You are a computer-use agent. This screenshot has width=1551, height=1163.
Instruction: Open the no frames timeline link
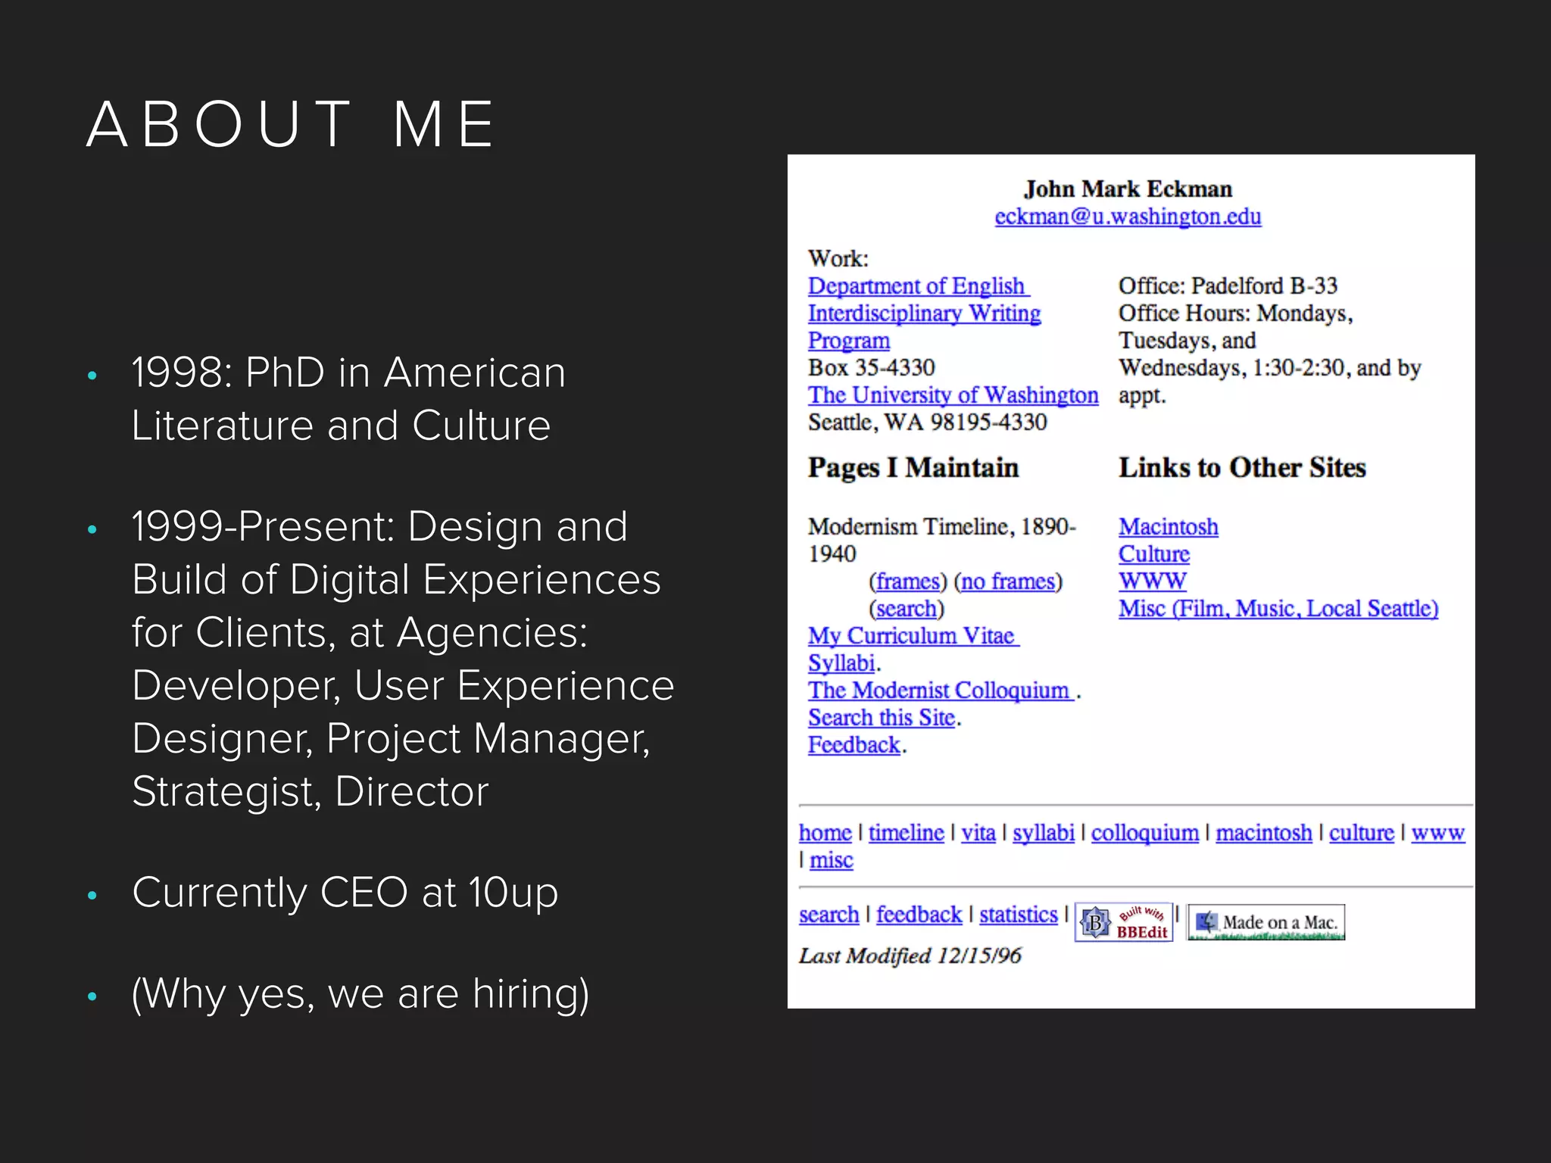pyautogui.click(x=1008, y=581)
